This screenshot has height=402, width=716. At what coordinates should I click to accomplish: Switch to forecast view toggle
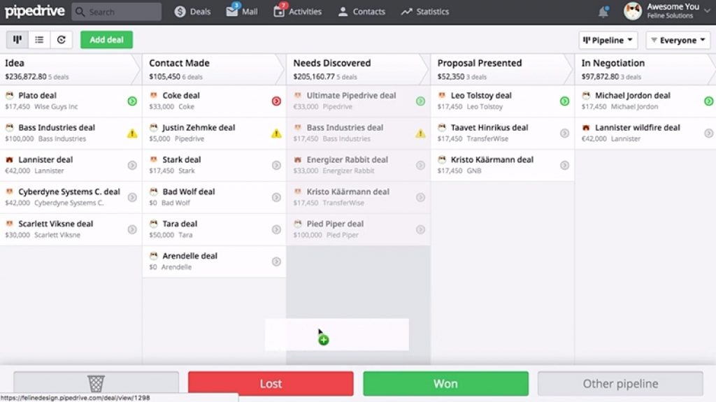(x=62, y=40)
